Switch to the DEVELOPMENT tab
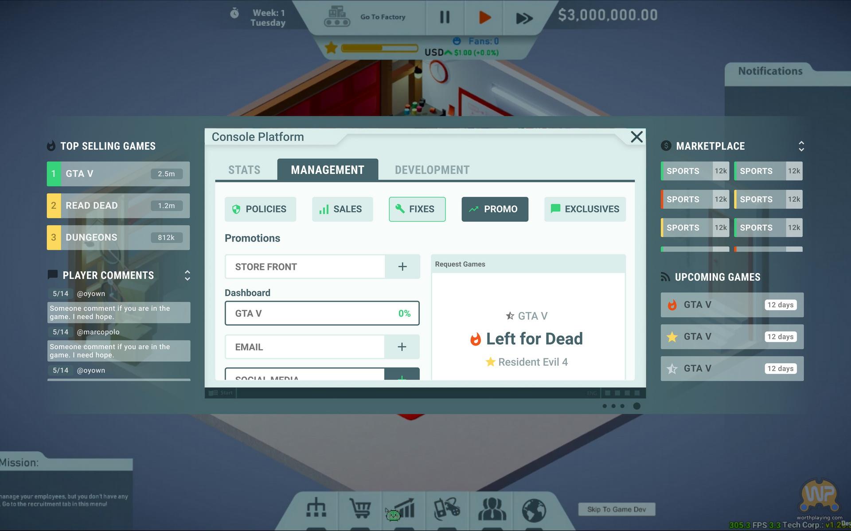 point(432,170)
